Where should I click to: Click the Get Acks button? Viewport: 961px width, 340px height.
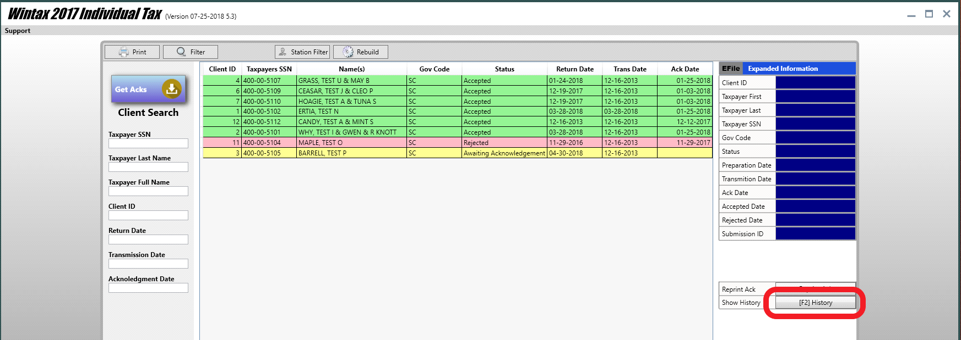[148, 89]
